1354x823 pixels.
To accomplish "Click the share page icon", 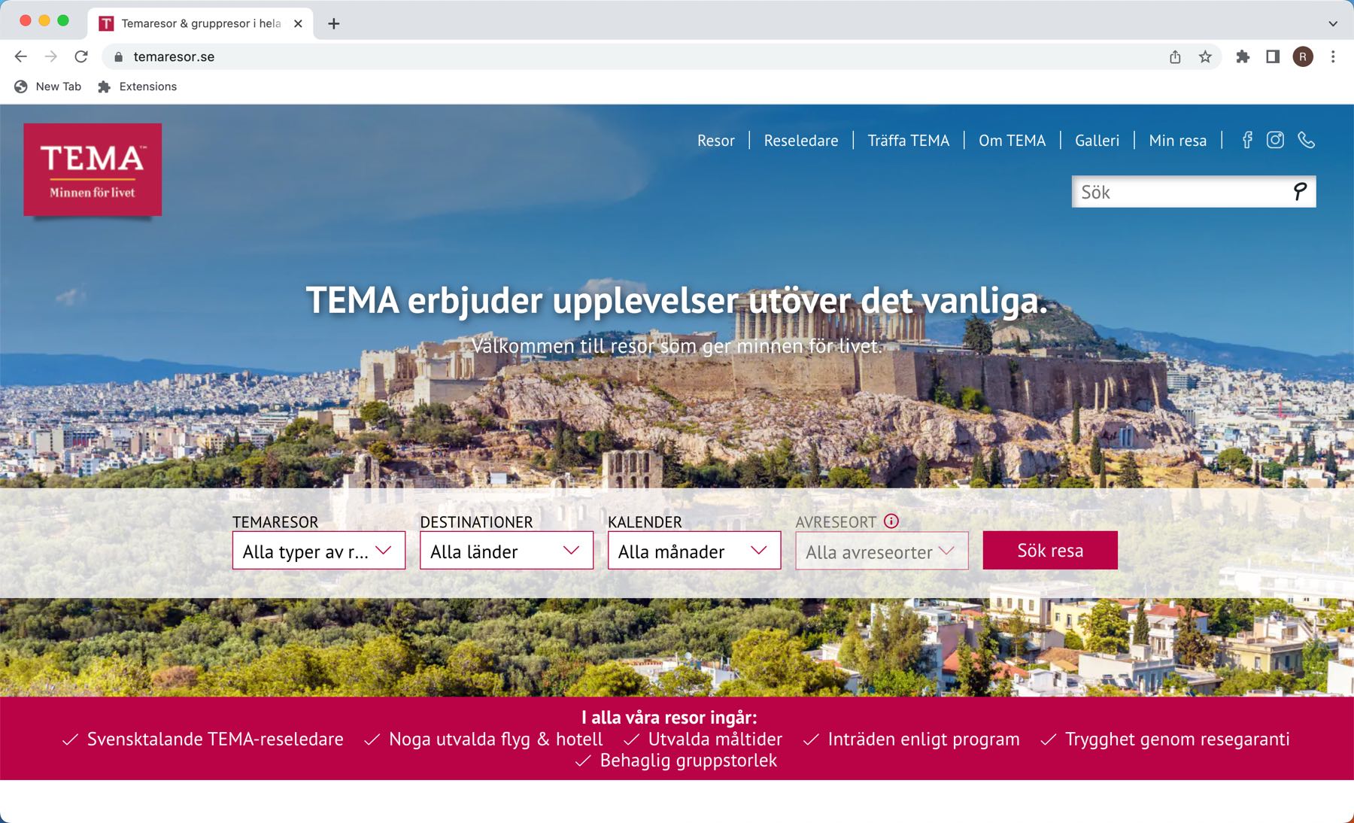I will click(x=1175, y=56).
